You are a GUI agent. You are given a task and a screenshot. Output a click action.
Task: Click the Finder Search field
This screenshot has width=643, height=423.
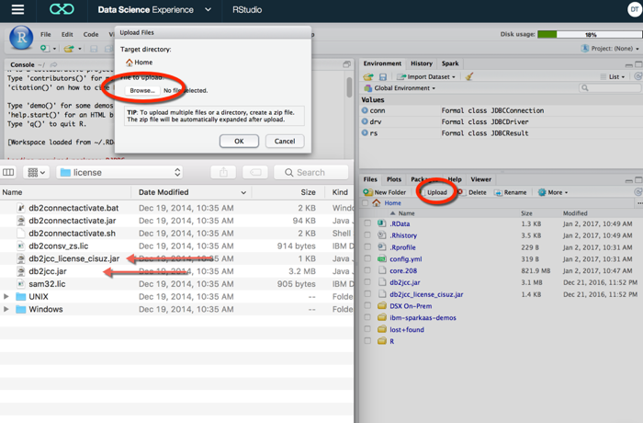coord(310,173)
